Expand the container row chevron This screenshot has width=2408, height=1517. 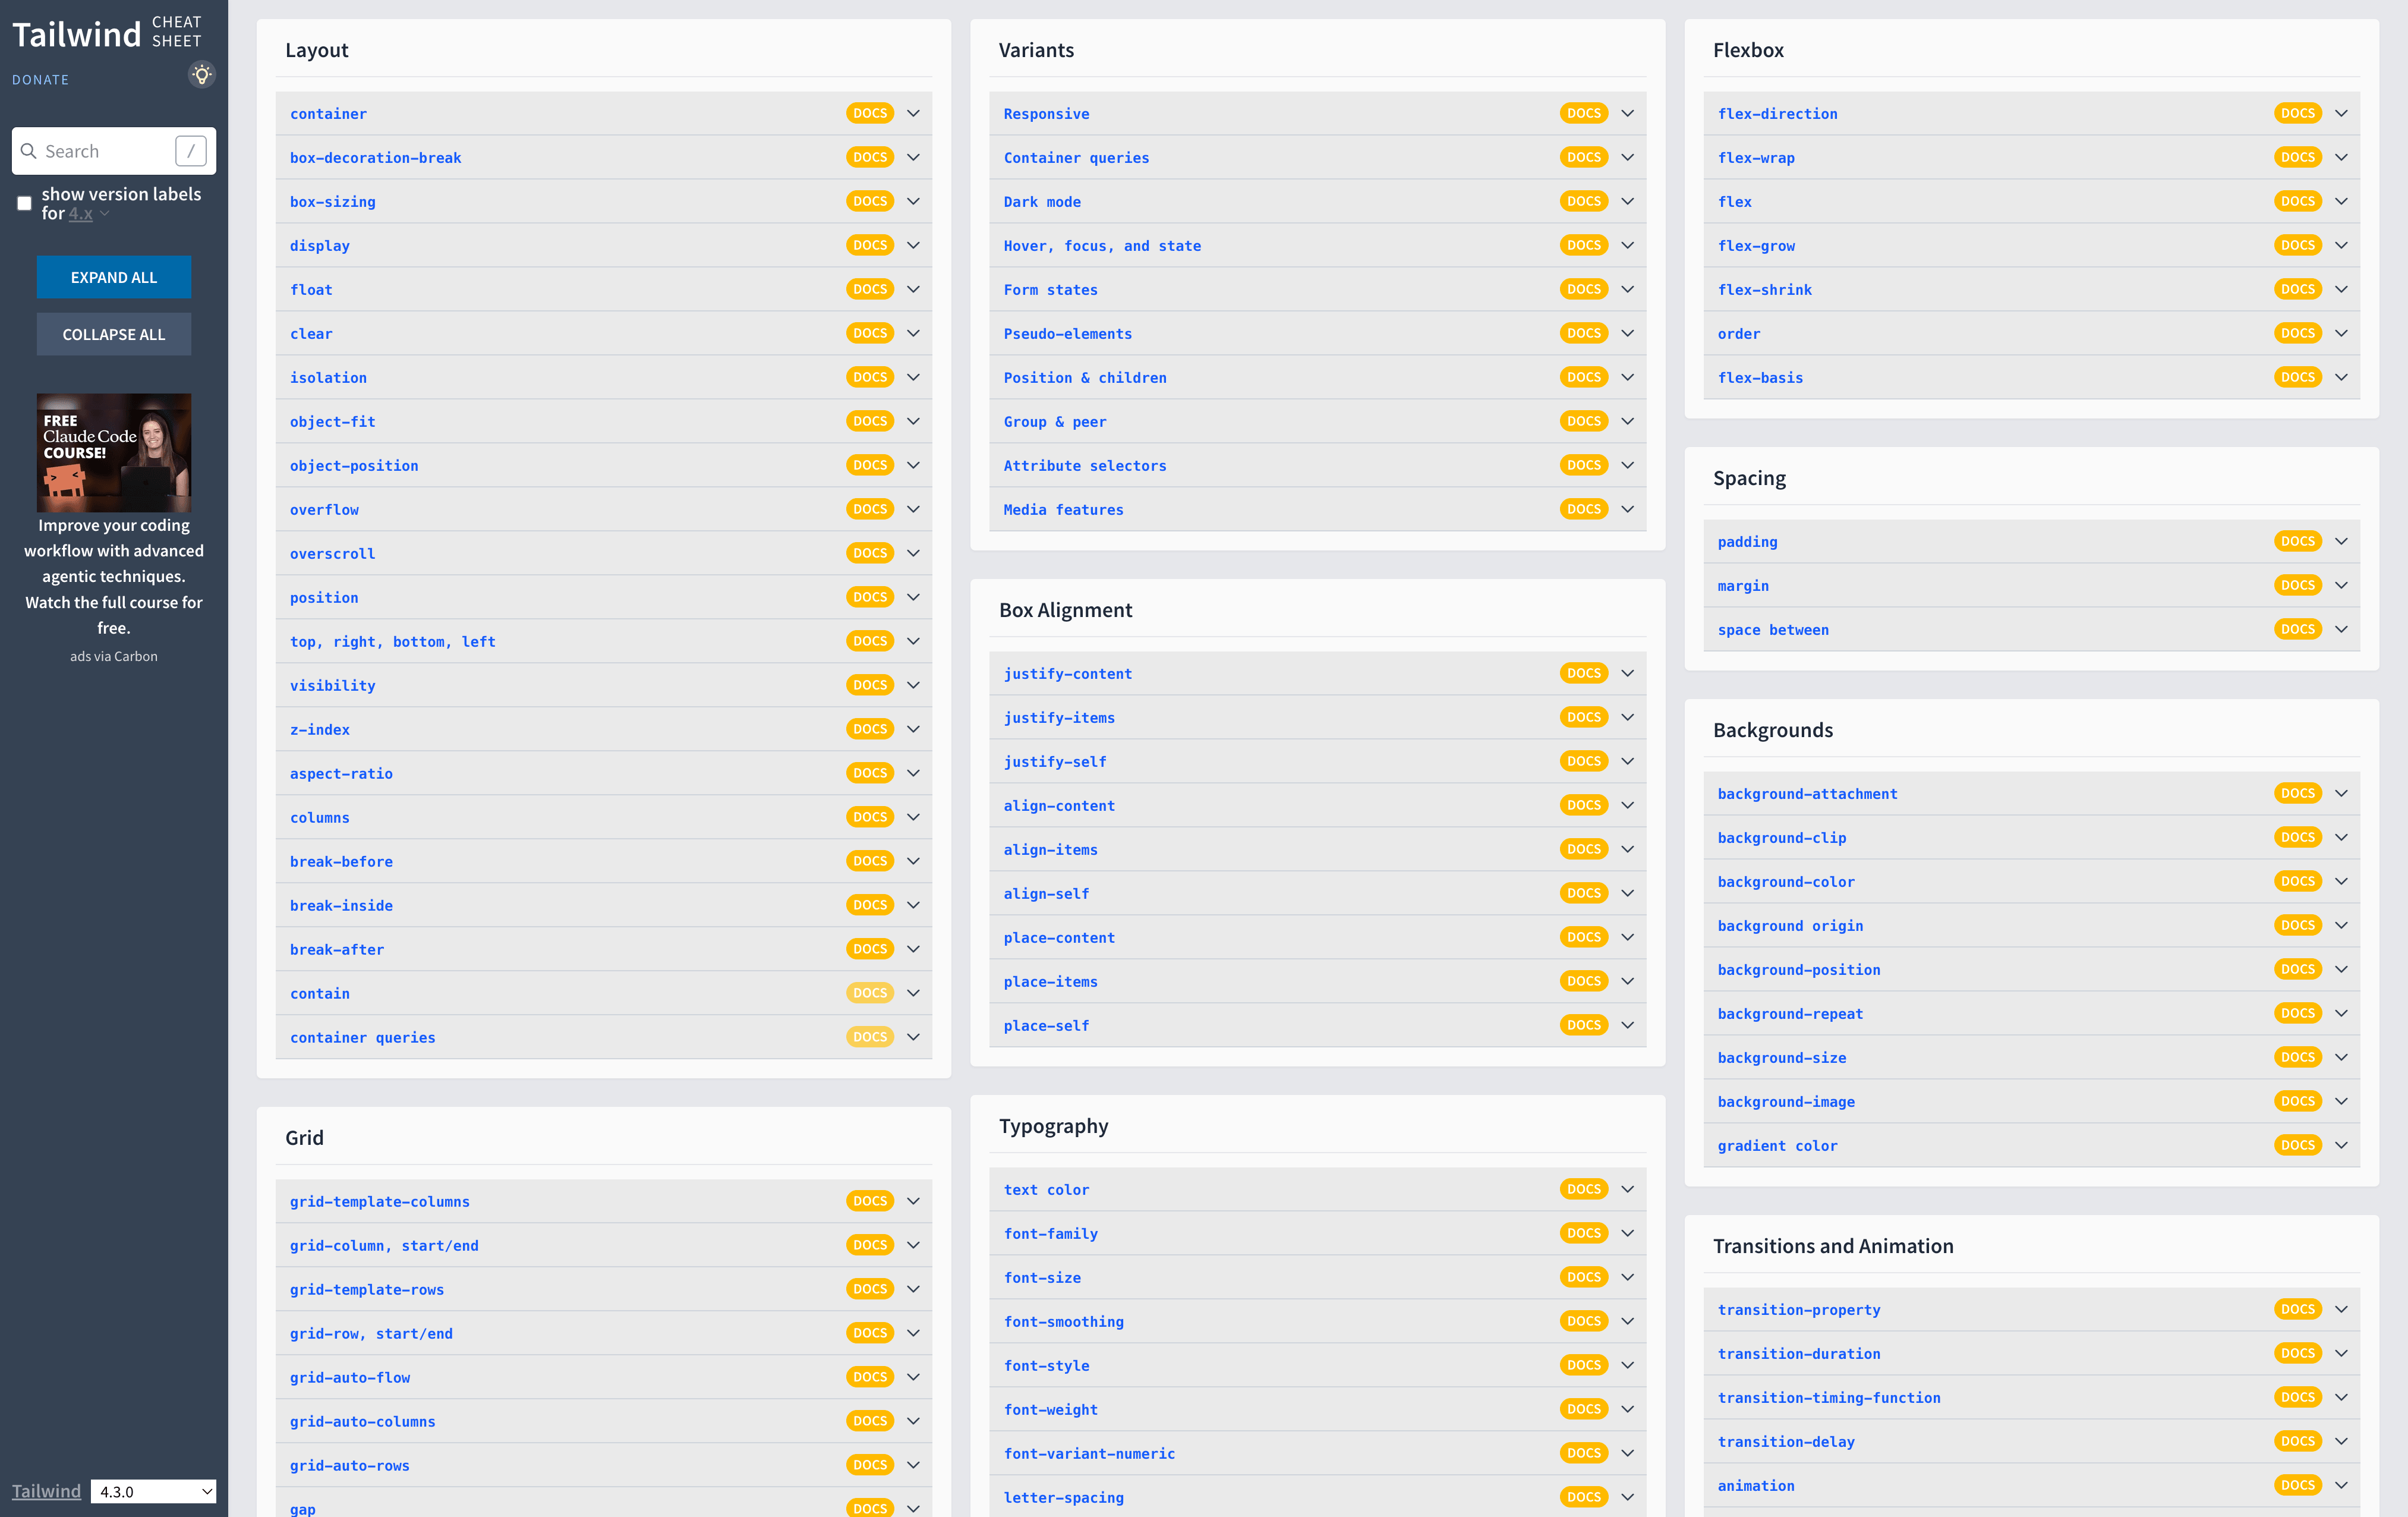click(913, 113)
